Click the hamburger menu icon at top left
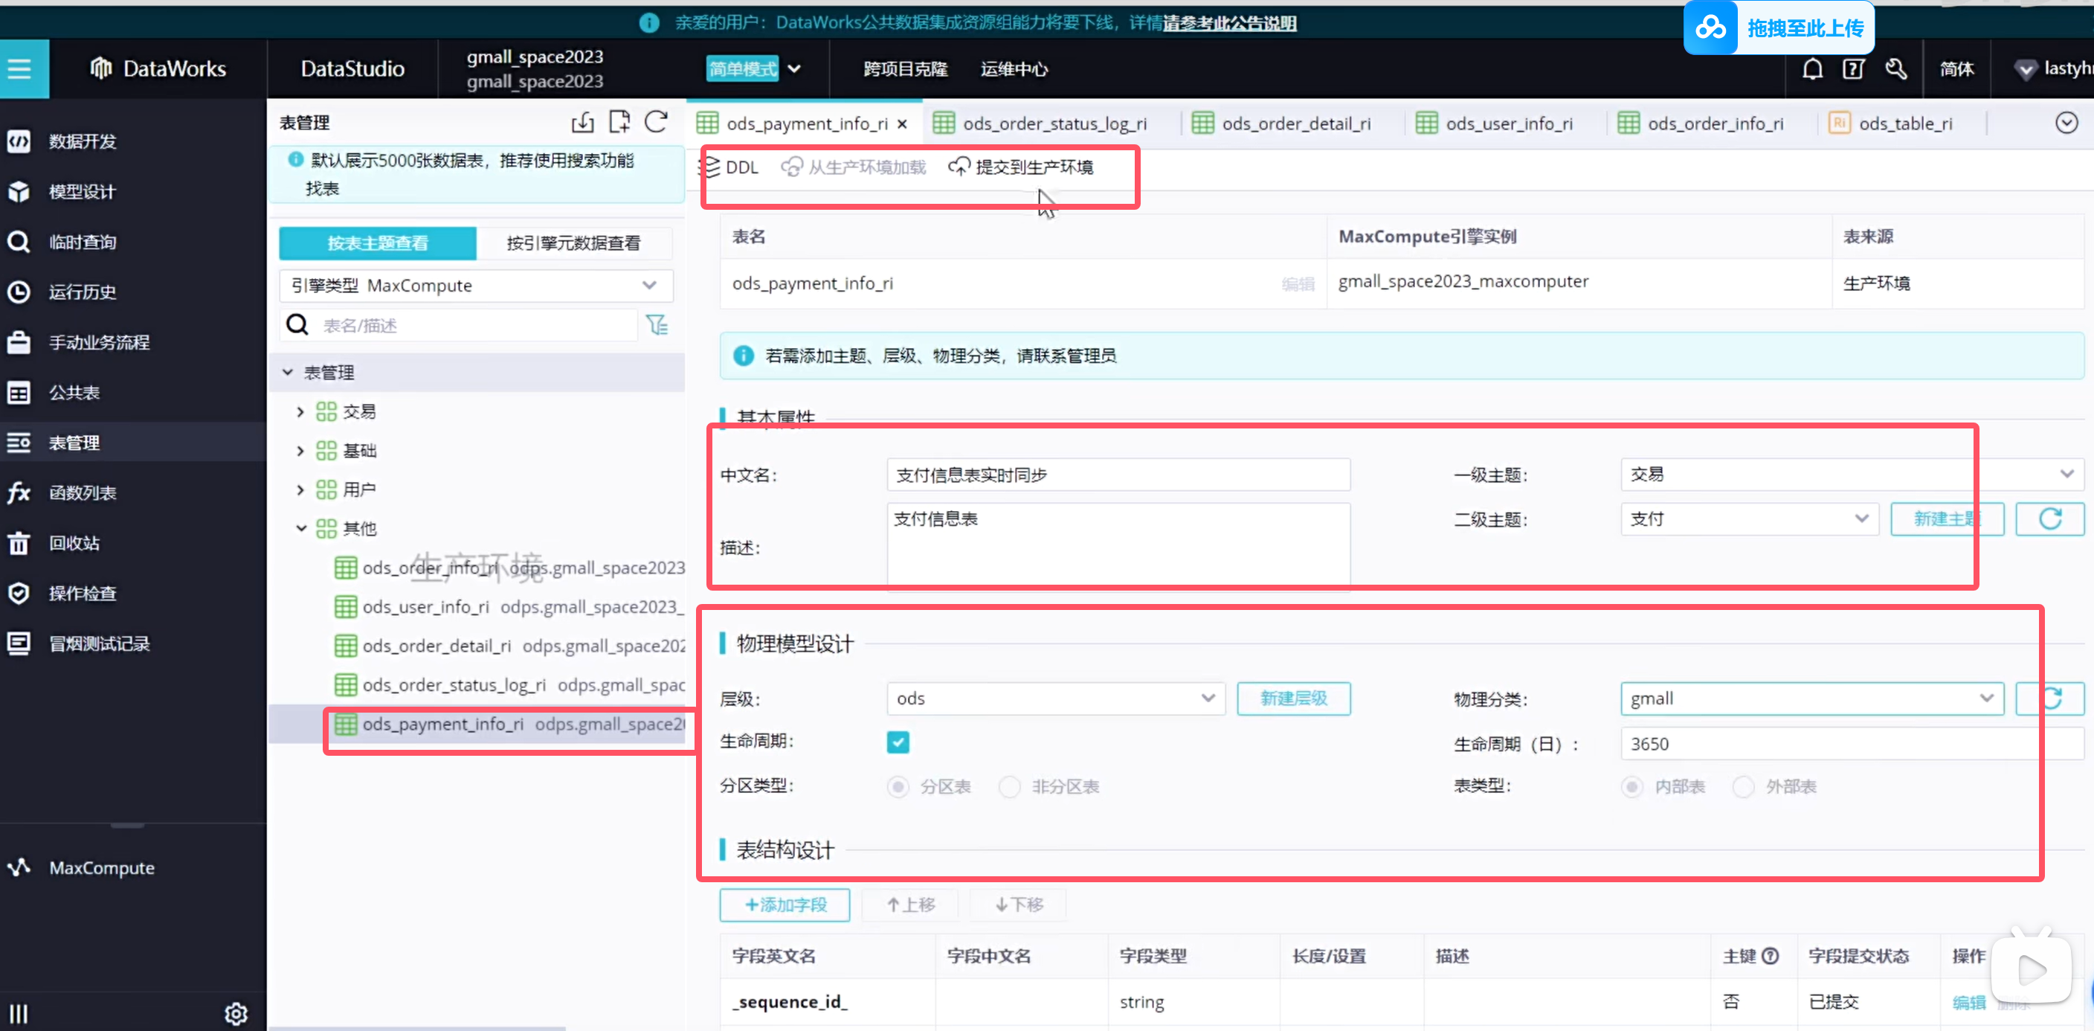Viewport: 2094px width, 1031px height. pos(19,69)
